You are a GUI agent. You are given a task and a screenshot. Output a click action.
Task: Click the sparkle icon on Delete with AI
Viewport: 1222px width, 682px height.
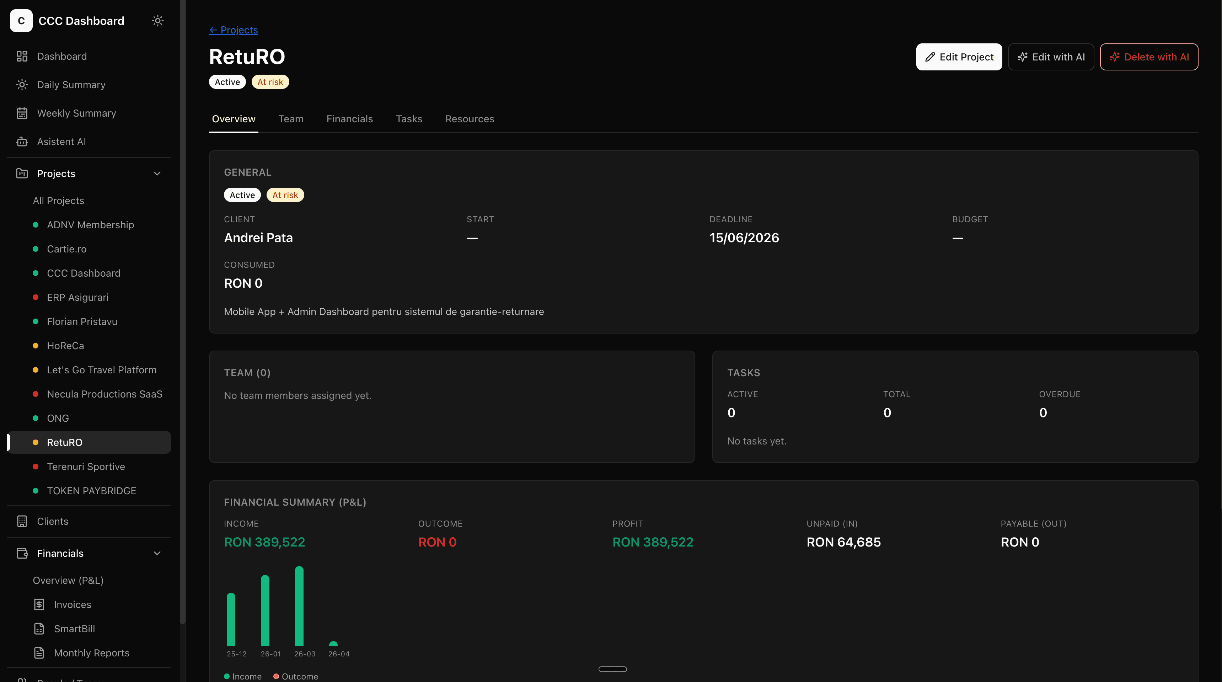[x=1114, y=57]
